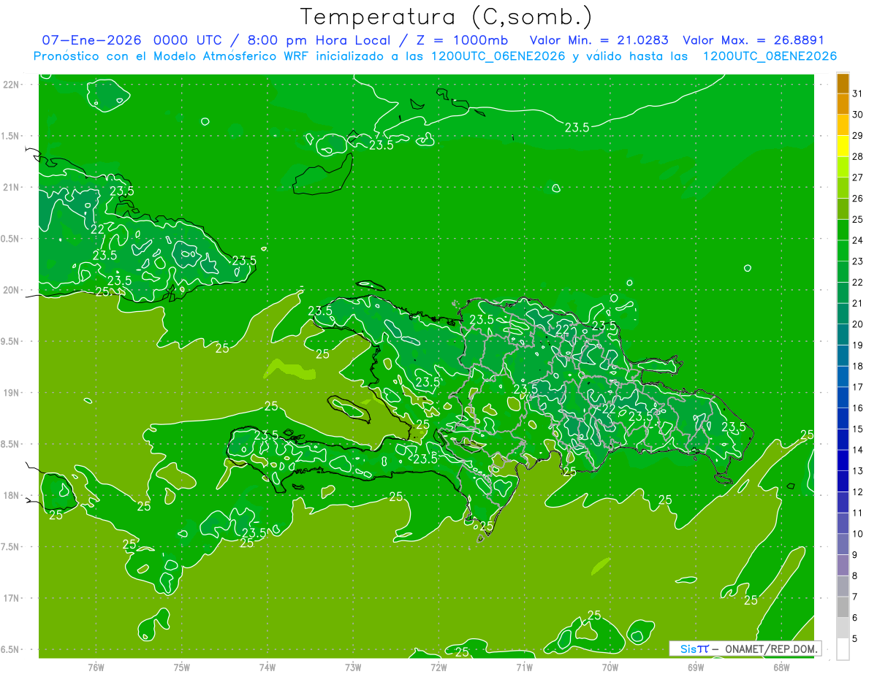This screenshot has height=677, width=877.
Task: Click the "75W" longitude label
Action: tap(181, 668)
